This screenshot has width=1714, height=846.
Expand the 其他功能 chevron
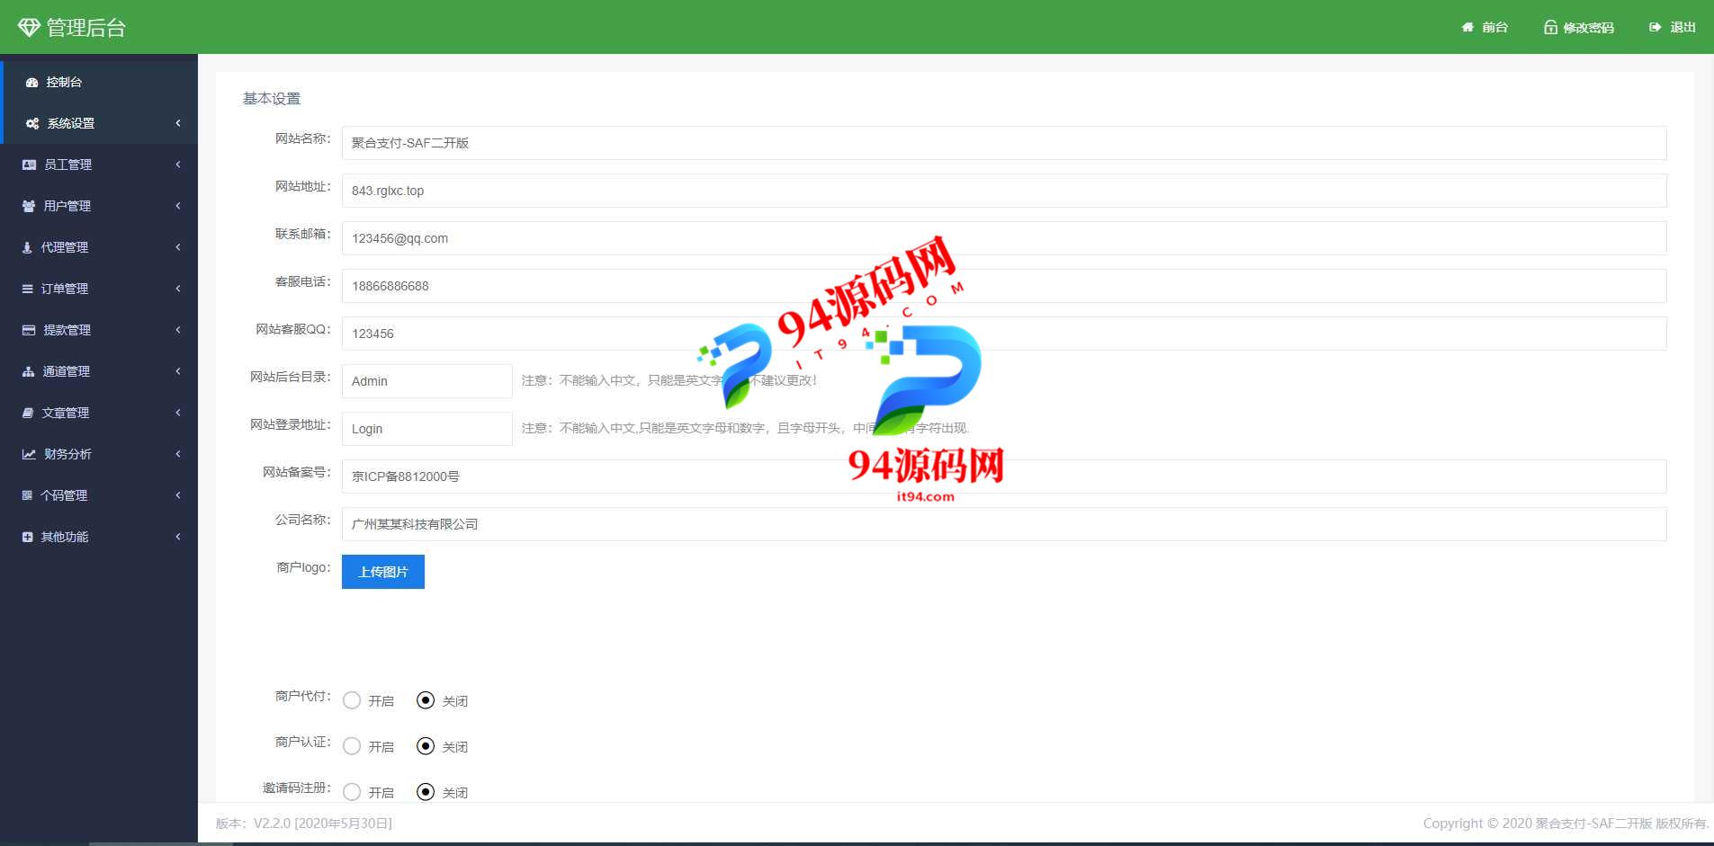coord(178,537)
